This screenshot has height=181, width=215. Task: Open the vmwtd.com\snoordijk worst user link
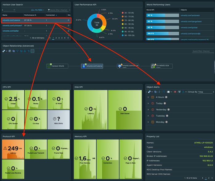(190, 34)
